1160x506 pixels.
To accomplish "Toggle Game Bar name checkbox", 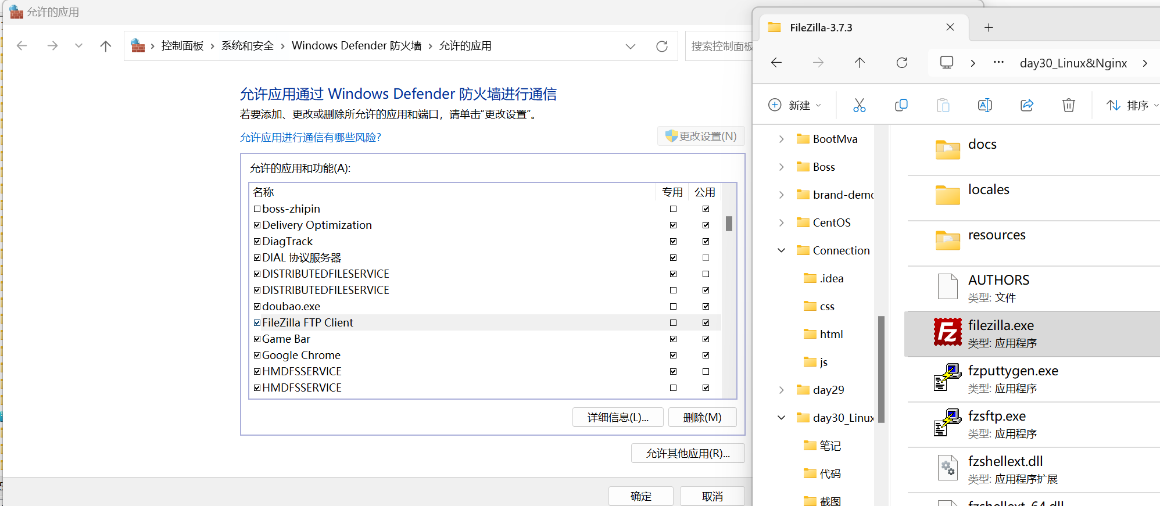I will click(x=257, y=339).
